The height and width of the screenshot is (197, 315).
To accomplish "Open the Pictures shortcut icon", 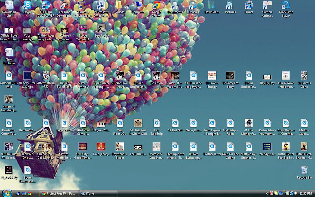I will [x=230, y=7].
